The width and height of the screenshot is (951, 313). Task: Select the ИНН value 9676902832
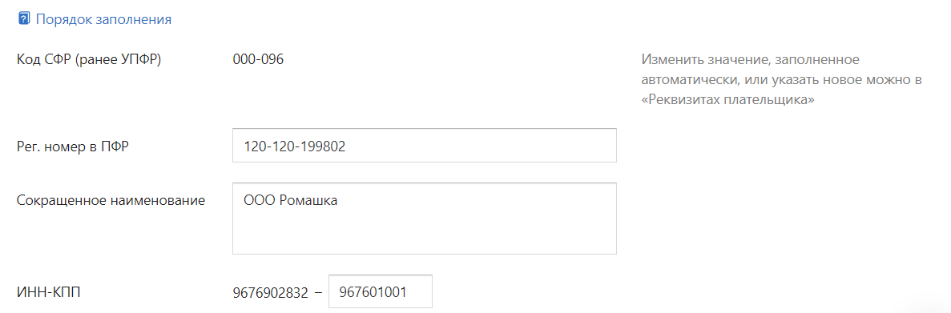pos(271,292)
